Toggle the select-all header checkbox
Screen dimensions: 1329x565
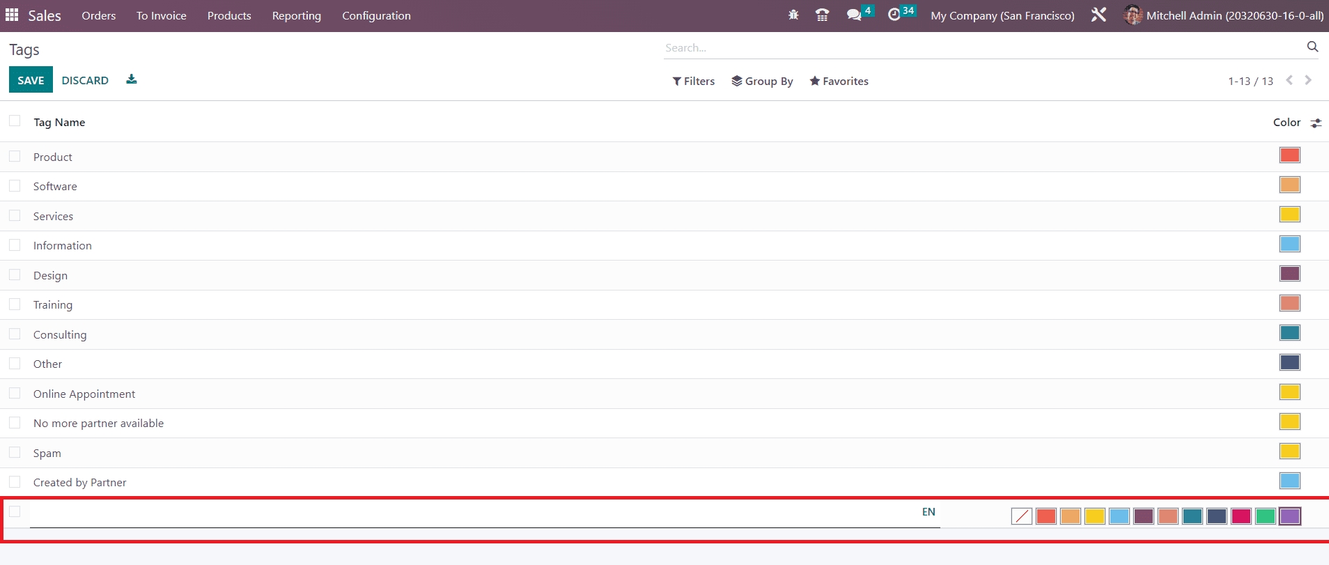pos(15,121)
